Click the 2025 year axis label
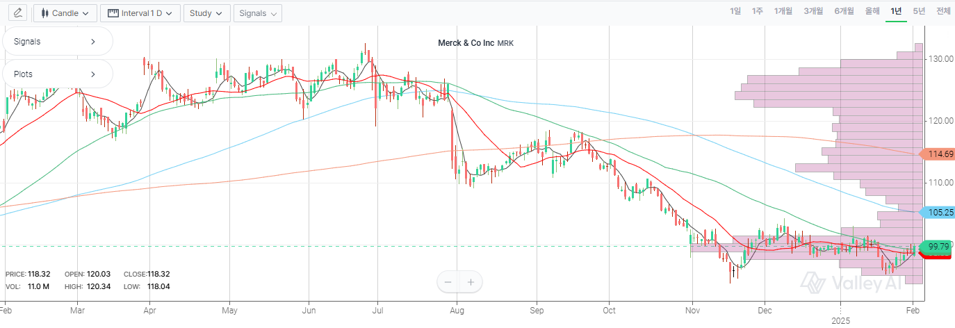The width and height of the screenshot is (955, 328). point(841,321)
